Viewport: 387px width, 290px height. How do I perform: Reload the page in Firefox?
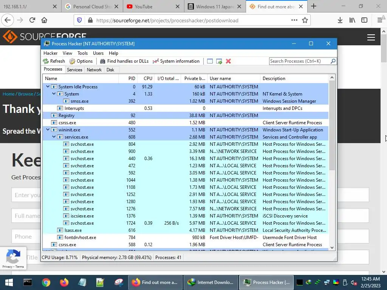pyautogui.click(x=32, y=20)
